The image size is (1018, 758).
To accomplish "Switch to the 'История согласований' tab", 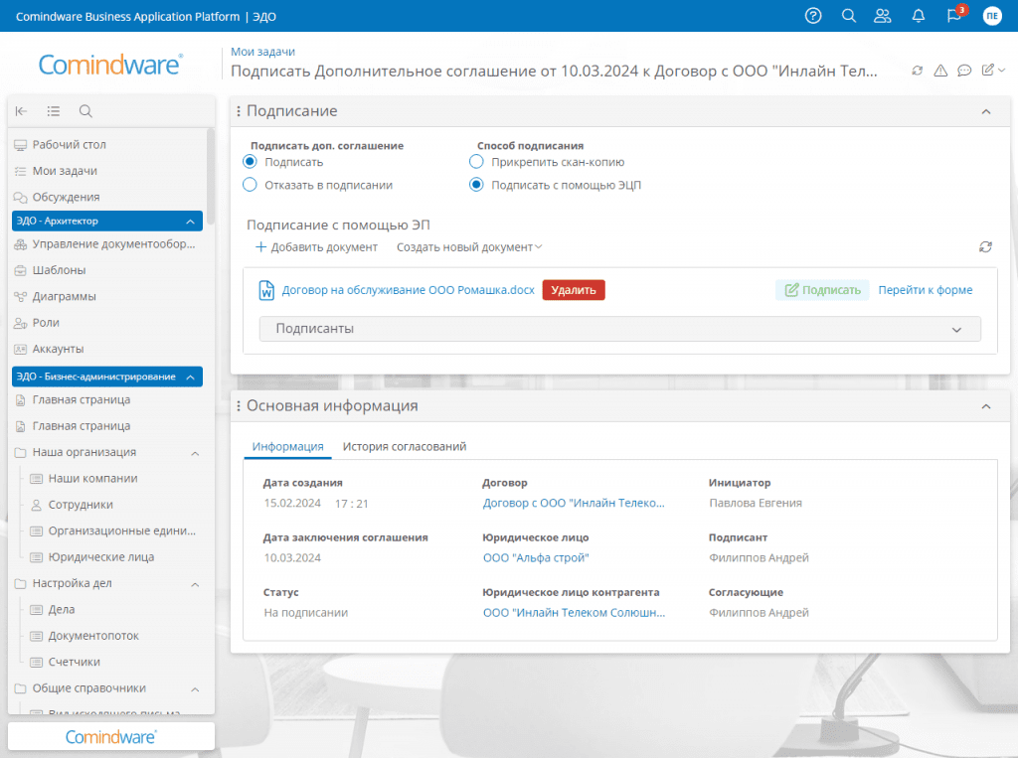I will click(406, 446).
